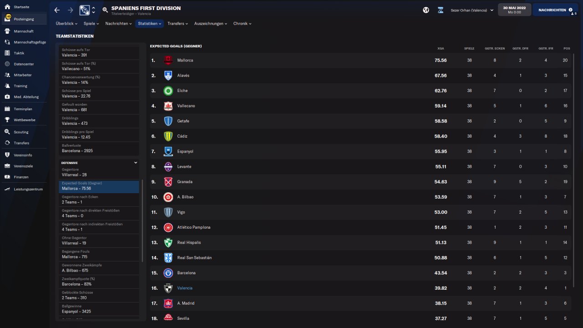The width and height of the screenshot is (583, 328).
Task: Select Geblockte Schüsse statistic
Action: tap(99, 295)
